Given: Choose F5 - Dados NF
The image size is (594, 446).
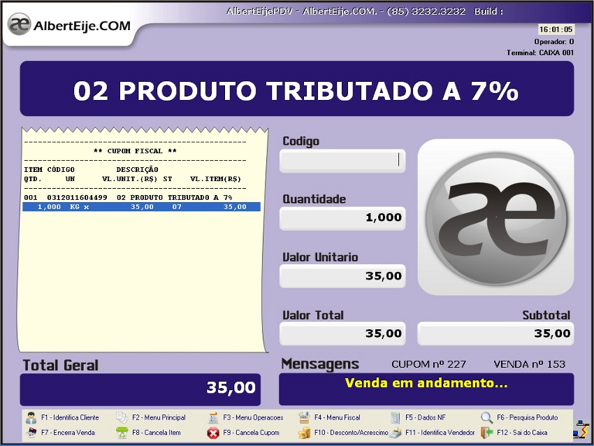Looking at the screenshot, I should click(x=426, y=417).
